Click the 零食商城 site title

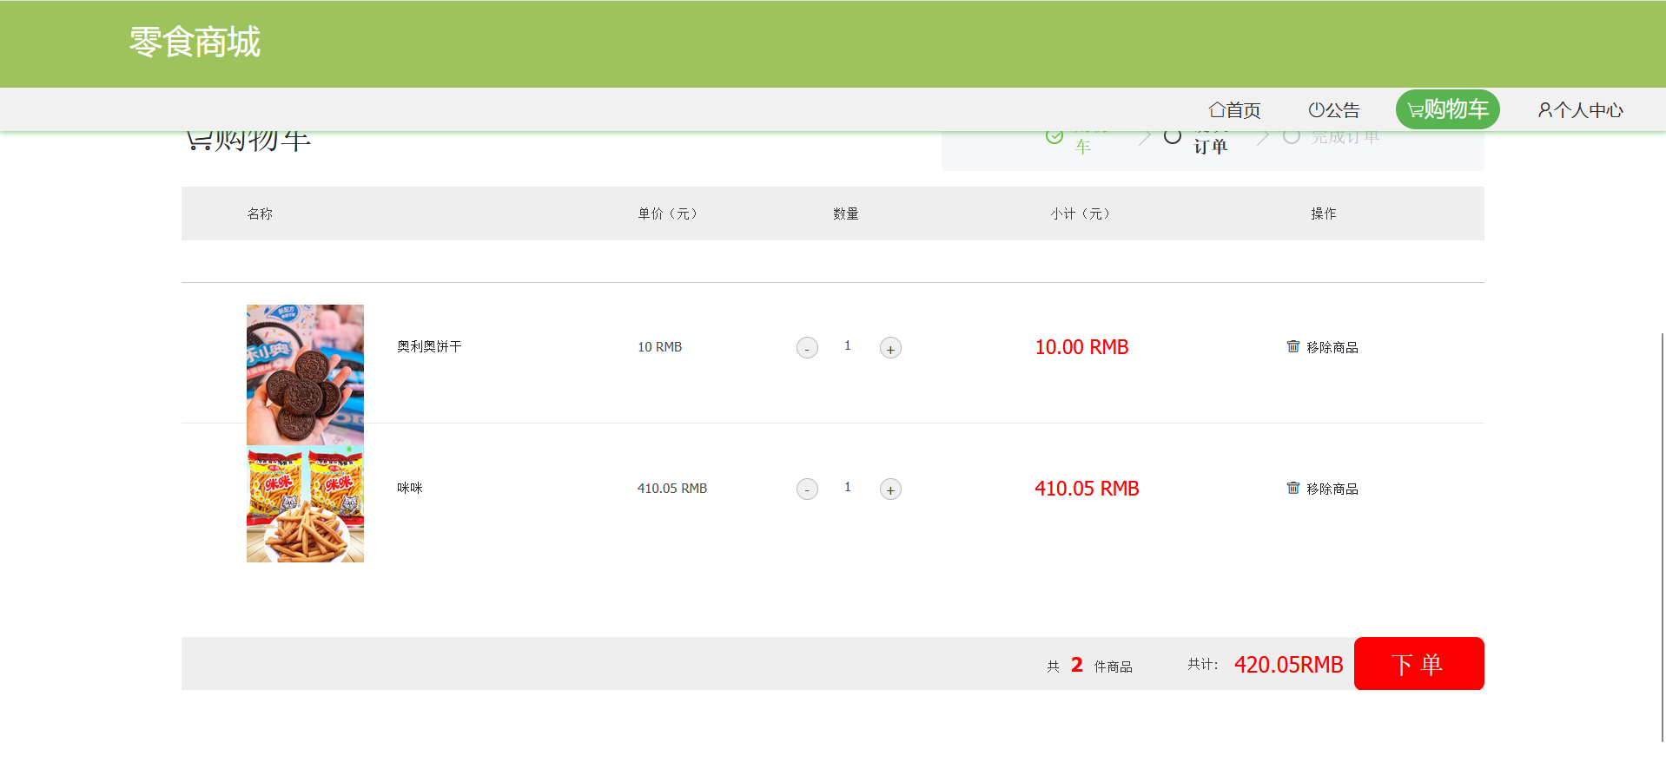point(195,42)
